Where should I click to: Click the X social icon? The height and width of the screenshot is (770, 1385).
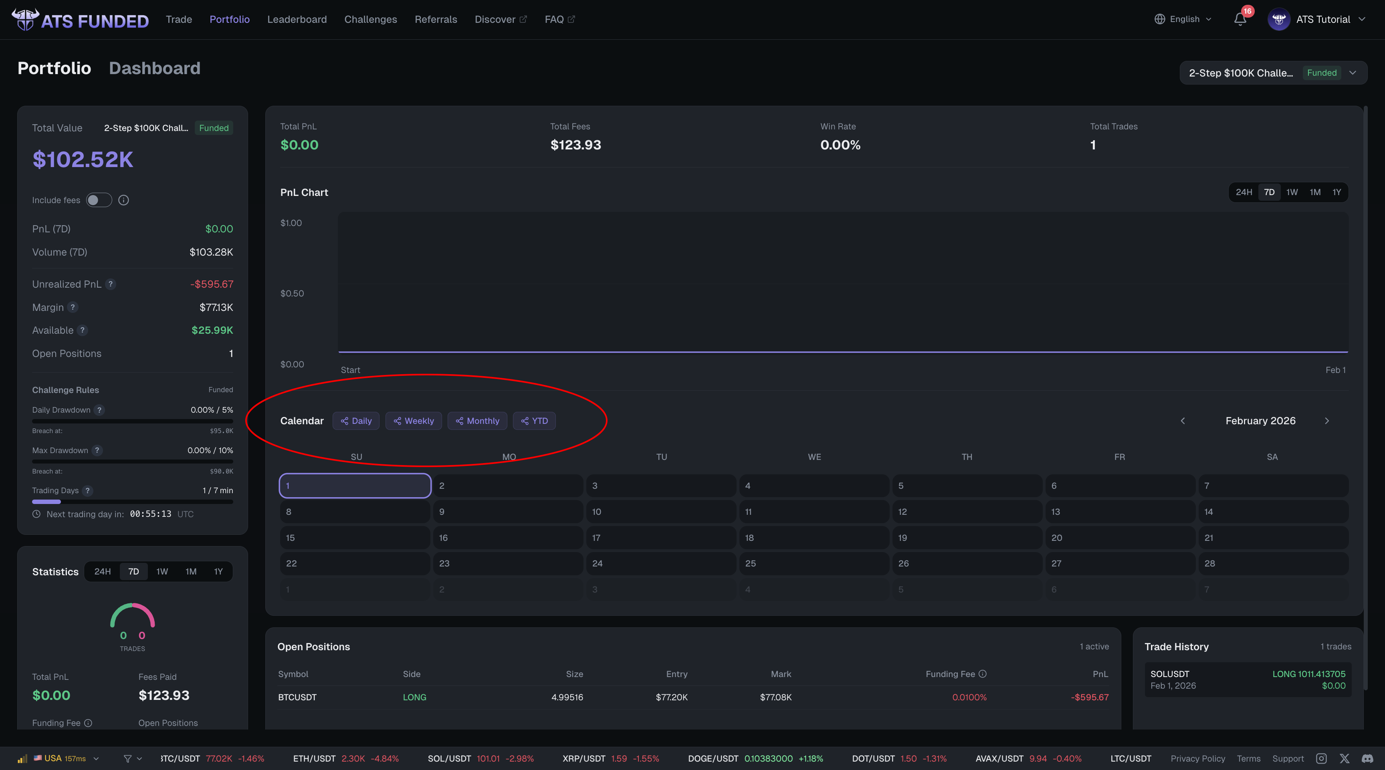coord(1344,758)
